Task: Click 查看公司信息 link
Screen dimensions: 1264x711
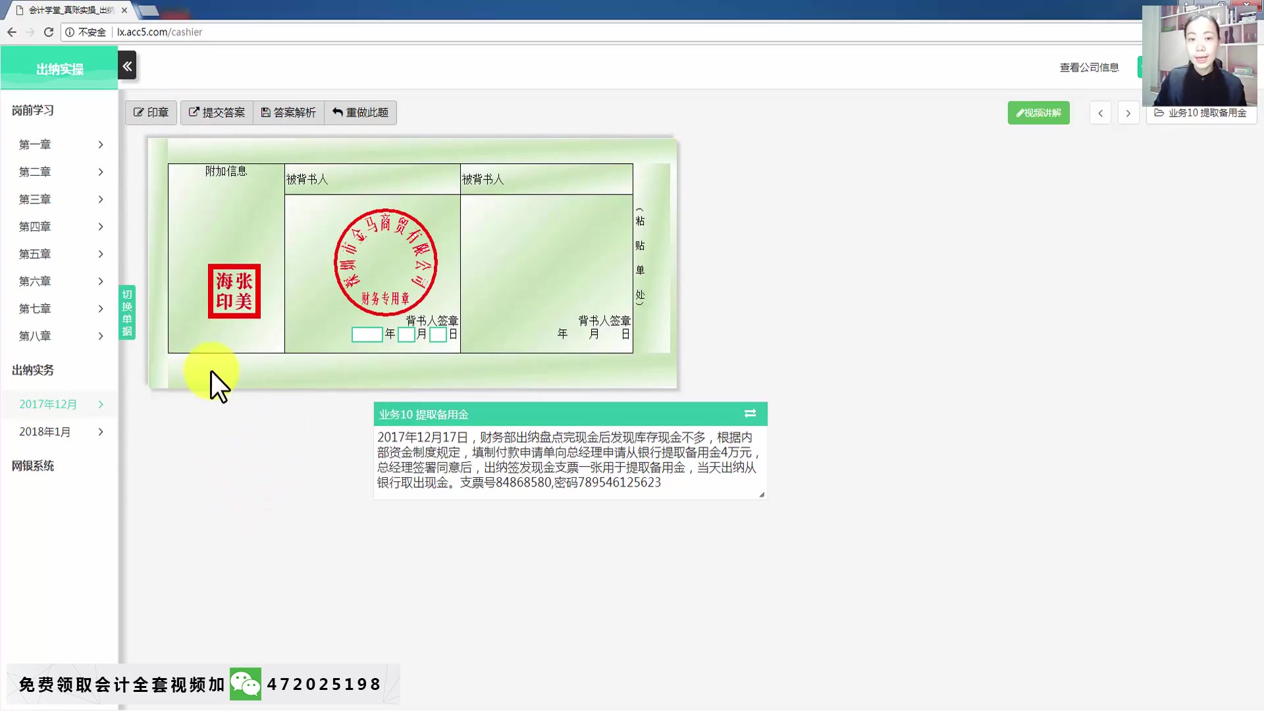Action: point(1089,67)
